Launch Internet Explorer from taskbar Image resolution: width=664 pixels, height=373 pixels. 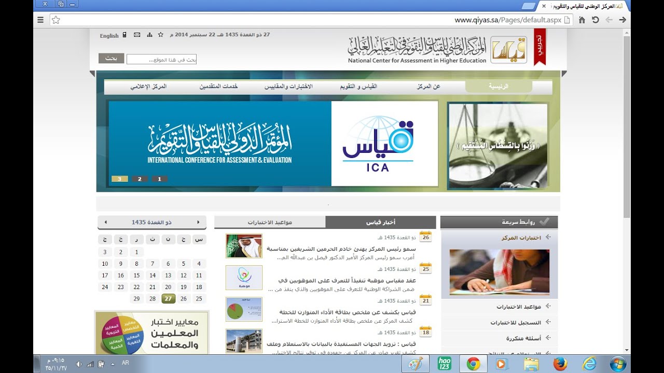tap(589, 364)
